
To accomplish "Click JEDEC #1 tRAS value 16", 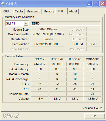I will (x=40, y=84).
